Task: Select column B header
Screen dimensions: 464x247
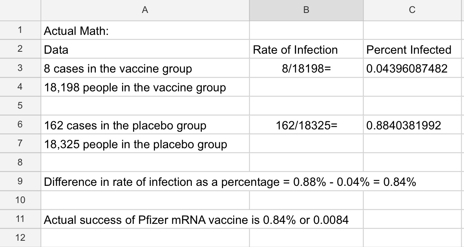Action: [x=306, y=11]
